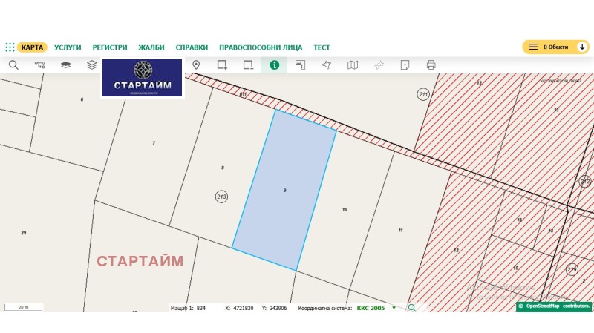Click the 0 Обекти button
594x333 pixels.
tap(555, 47)
